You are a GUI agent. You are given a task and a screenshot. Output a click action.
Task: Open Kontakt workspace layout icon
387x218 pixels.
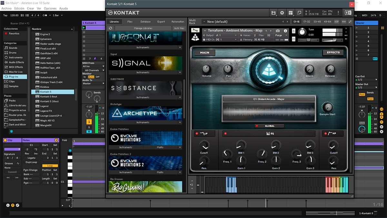point(291,13)
